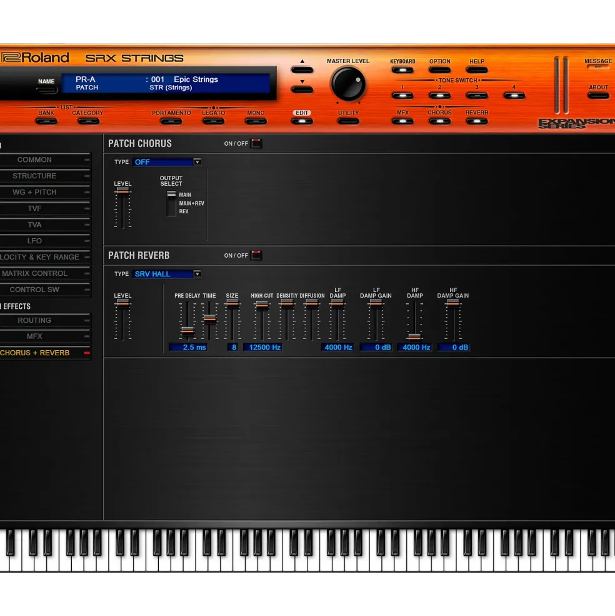
Task: Open the Common edit page
Action: [x=45, y=160]
